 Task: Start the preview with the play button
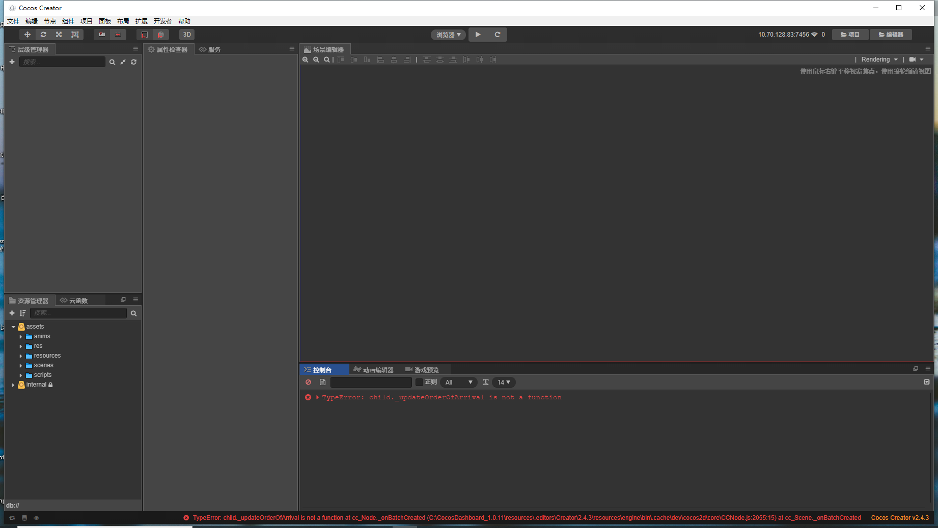point(478,35)
